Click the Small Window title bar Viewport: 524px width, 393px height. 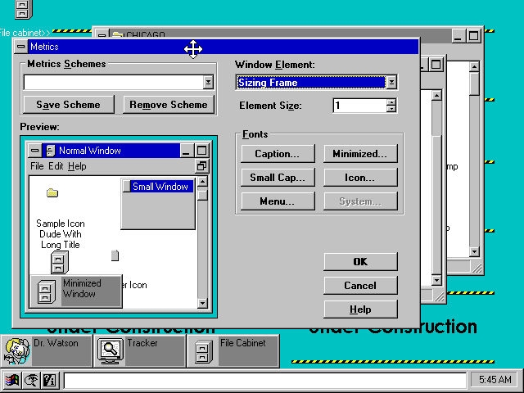click(162, 187)
